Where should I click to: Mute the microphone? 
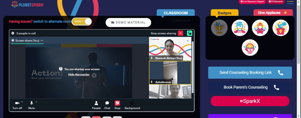click(32, 105)
